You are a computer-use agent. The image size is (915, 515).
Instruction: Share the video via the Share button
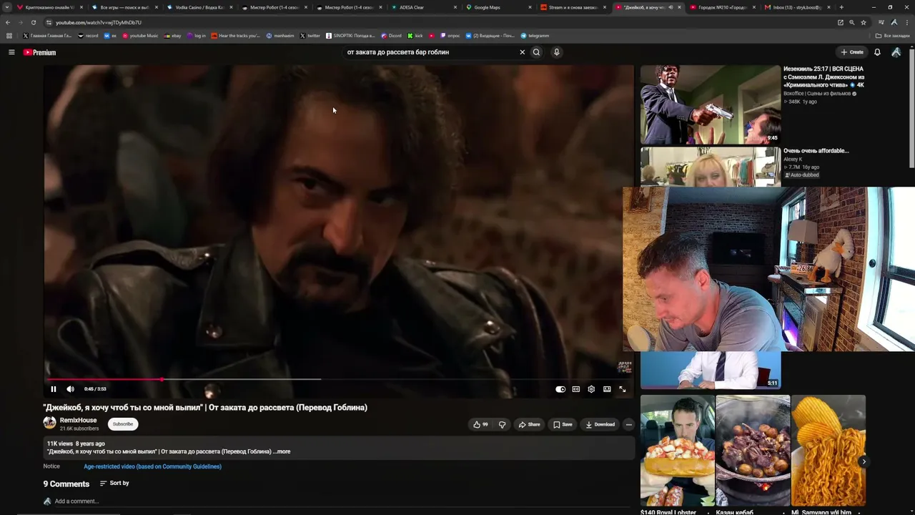530,424
